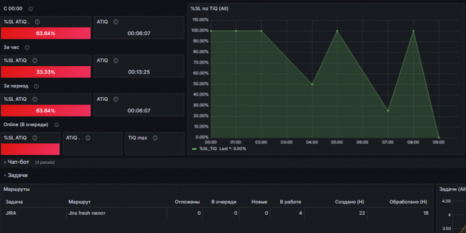Viewport: 466px width, 233px height.
Task: Collapse the 'Задачи' section
Action: point(18,175)
